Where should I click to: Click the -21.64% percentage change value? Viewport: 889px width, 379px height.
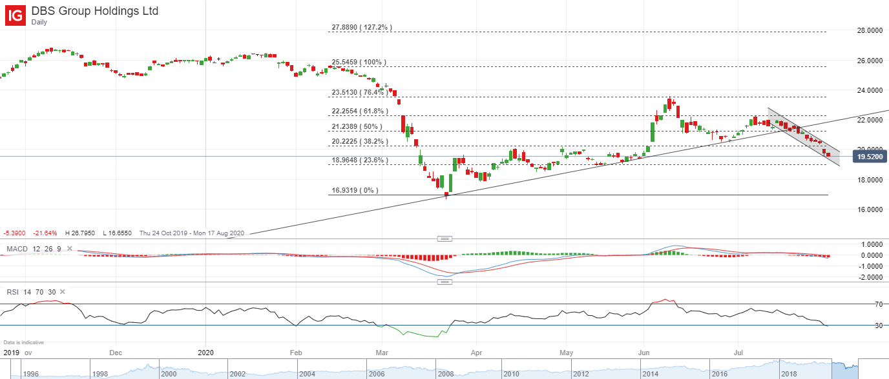45,233
